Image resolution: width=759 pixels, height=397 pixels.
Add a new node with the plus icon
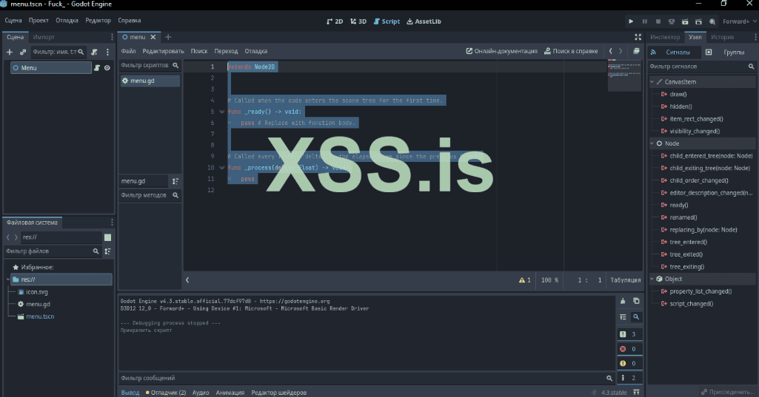[x=10, y=52]
